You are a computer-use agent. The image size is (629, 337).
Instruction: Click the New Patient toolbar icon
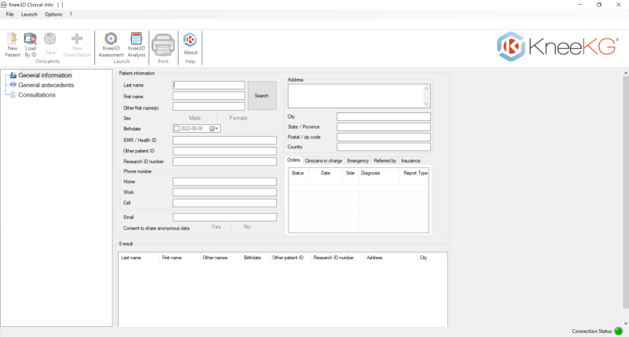click(13, 45)
